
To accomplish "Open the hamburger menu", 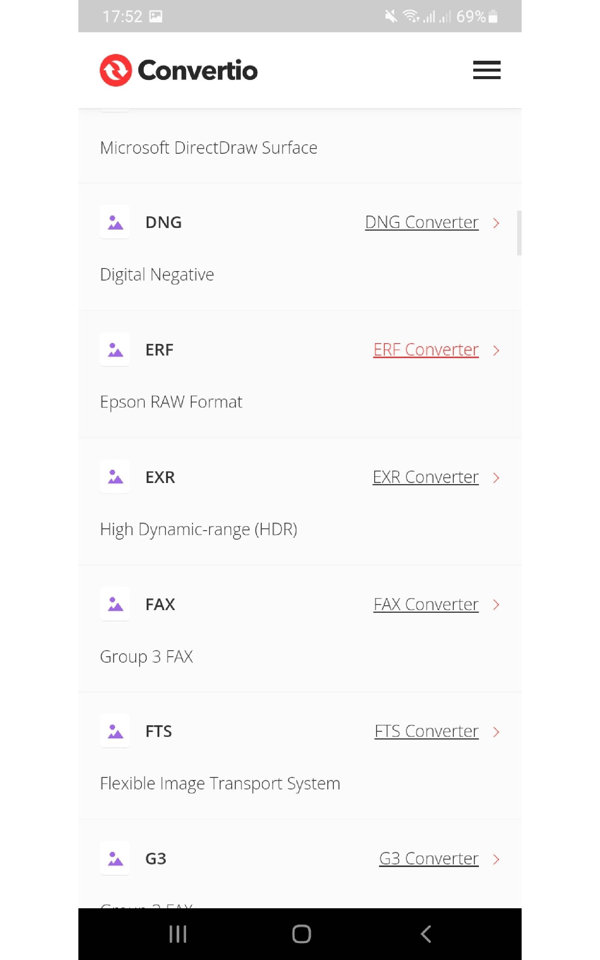I will pos(486,70).
